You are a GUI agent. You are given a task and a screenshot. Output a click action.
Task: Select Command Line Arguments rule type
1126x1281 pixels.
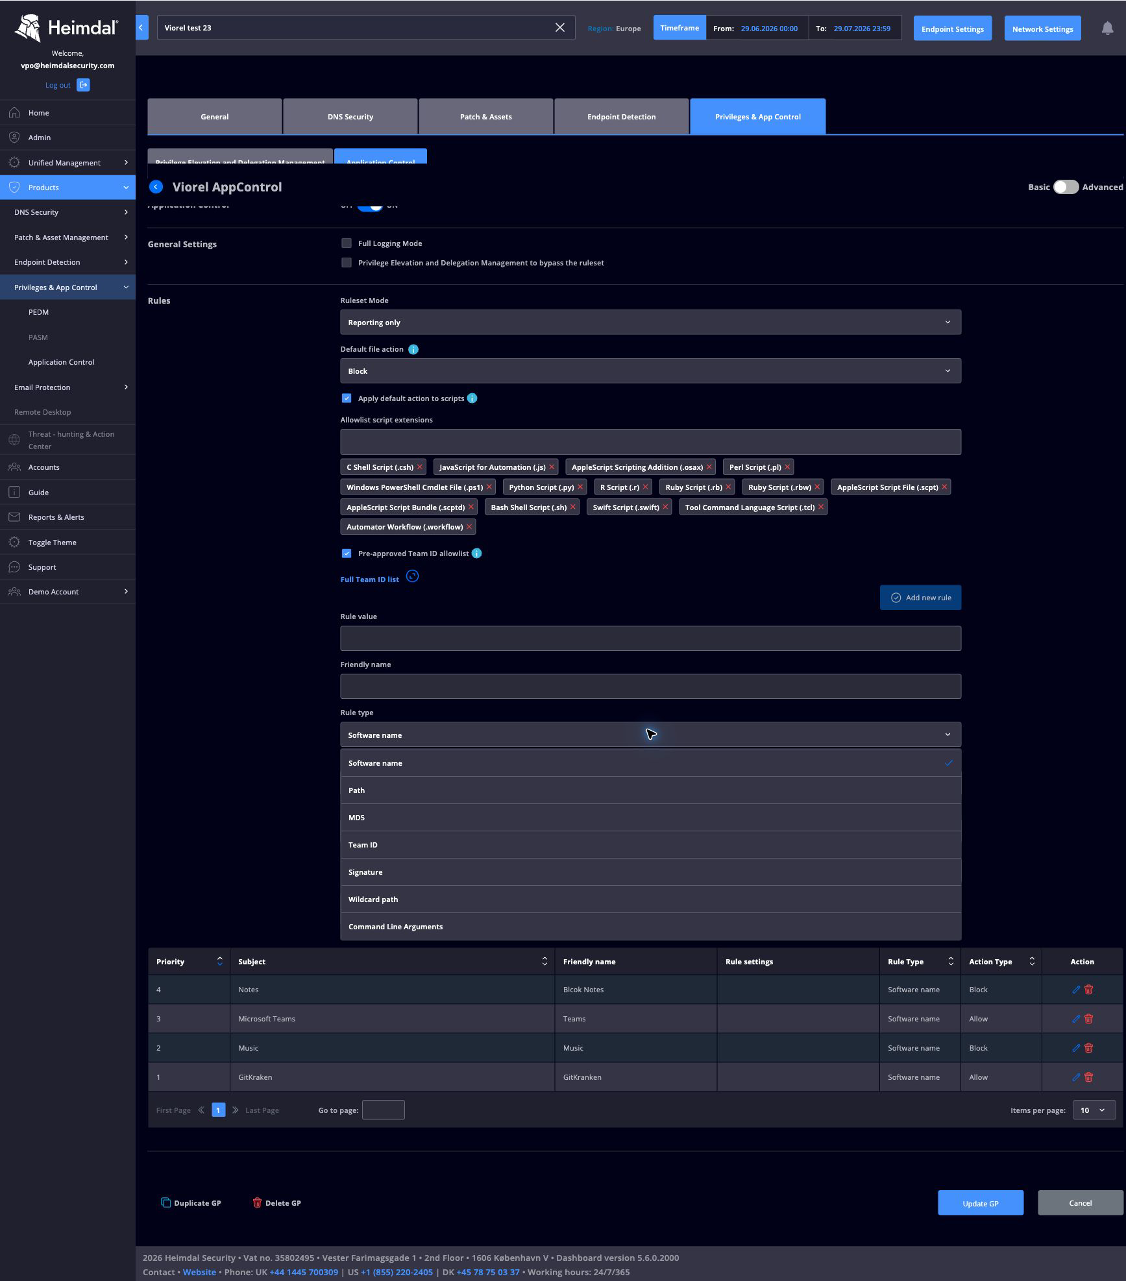coord(650,927)
